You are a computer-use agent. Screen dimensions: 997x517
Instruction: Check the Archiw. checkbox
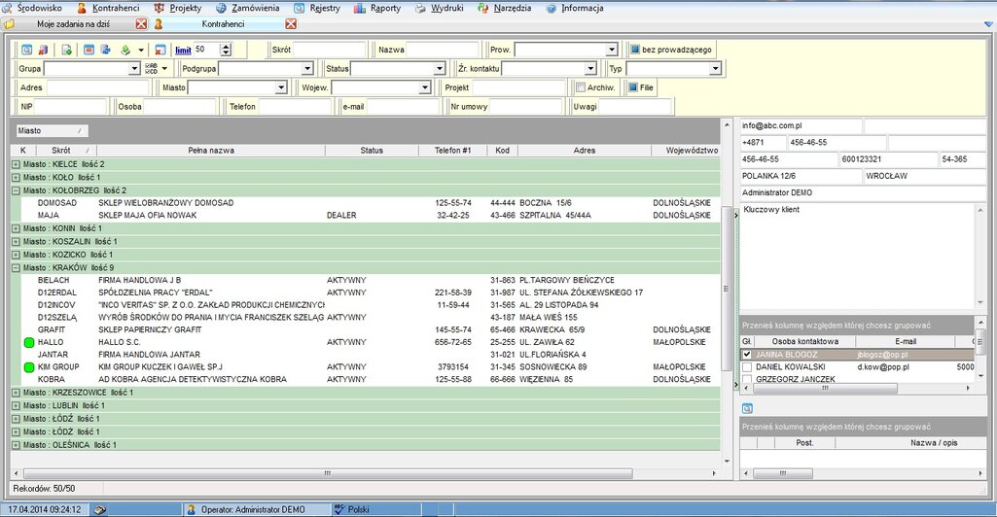[581, 87]
